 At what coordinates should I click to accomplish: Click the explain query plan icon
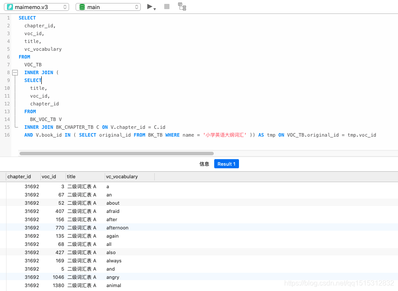[182, 7]
